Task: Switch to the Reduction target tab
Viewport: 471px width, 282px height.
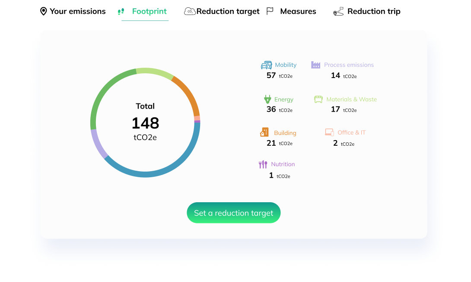Action: coord(228,12)
